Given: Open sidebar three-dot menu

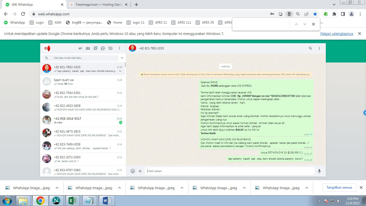Looking at the screenshot, I should click(119, 48).
